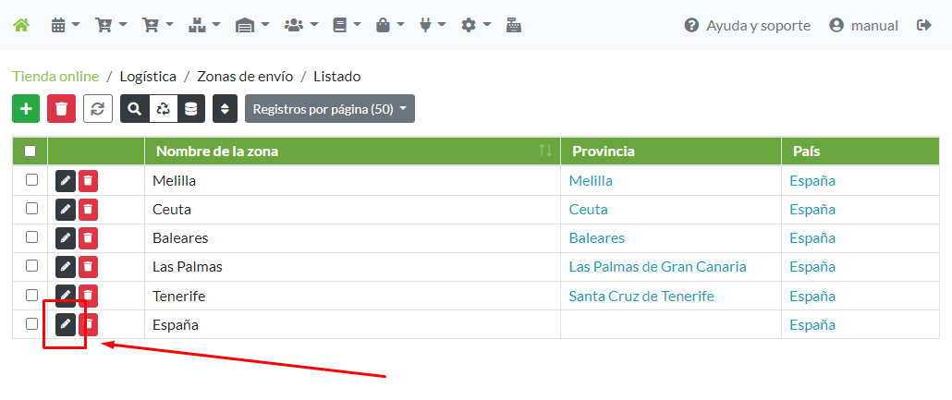Open the stock boxes menu

tap(204, 26)
